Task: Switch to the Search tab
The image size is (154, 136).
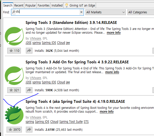Action: pyautogui.click(x=8, y=5)
